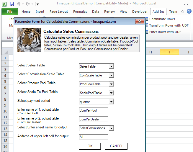Open the Excel Help question mark icon

pyautogui.click(x=189, y=12)
